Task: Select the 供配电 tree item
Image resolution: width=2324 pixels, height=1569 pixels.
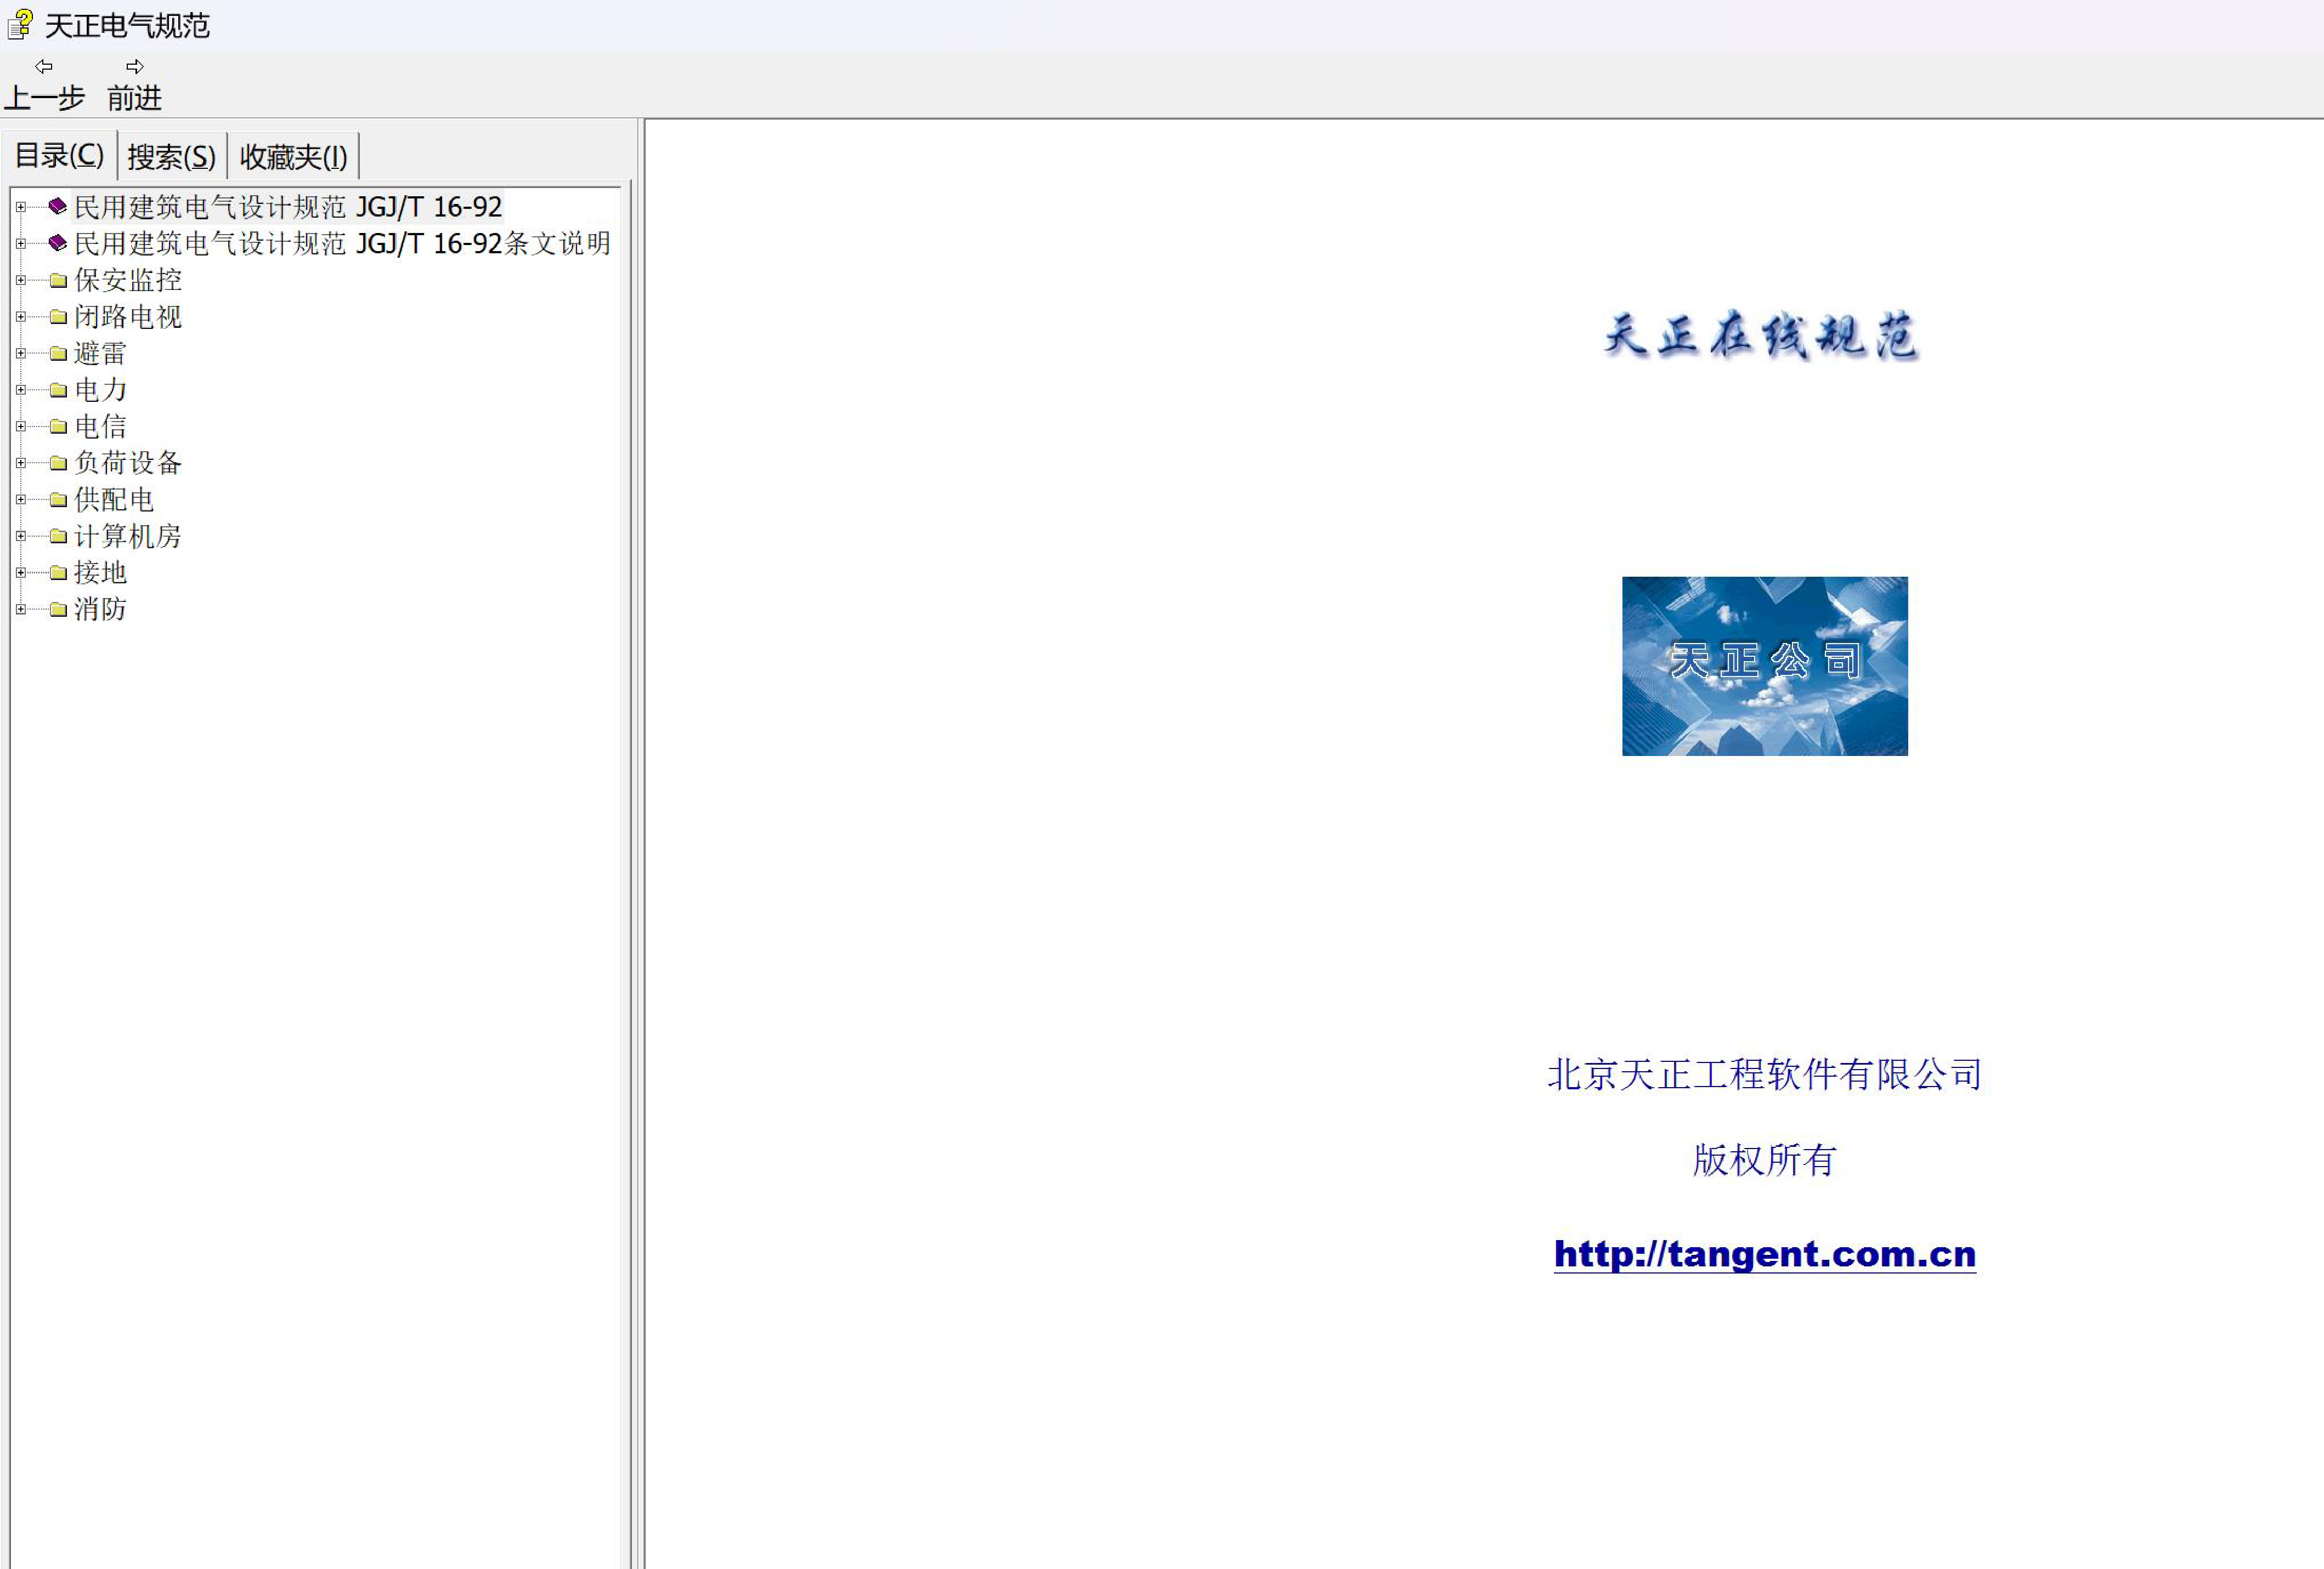Action: (114, 499)
